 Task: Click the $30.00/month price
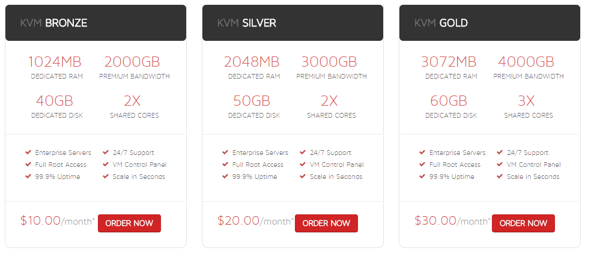click(452, 220)
